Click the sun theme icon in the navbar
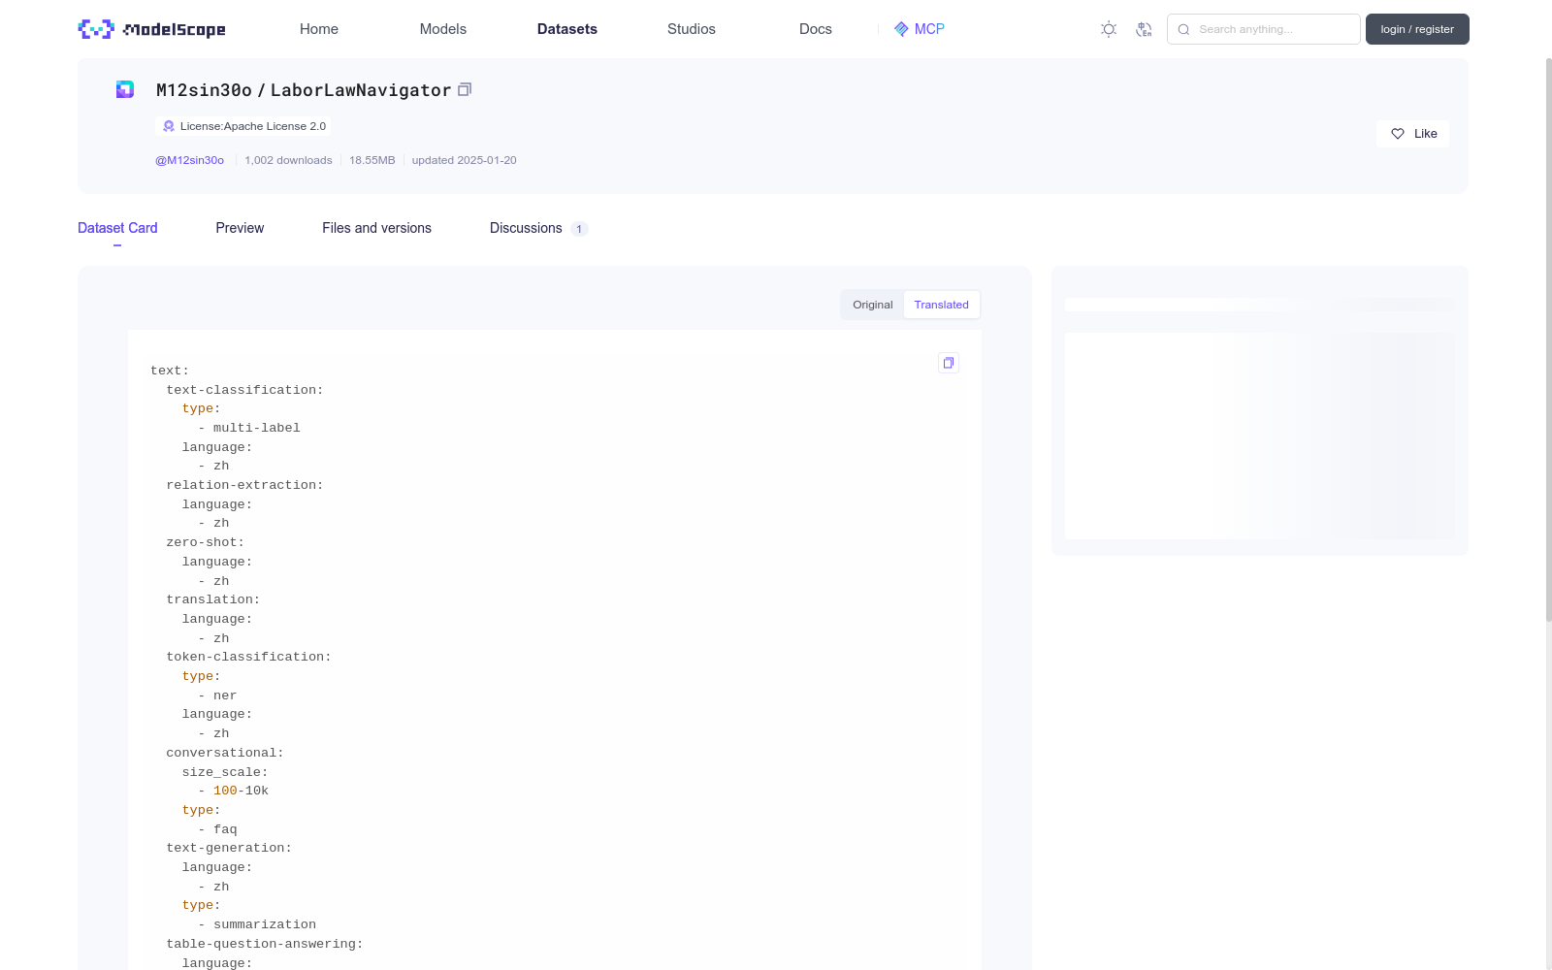Viewport: 1552px width, 970px height. (1108, 29)
